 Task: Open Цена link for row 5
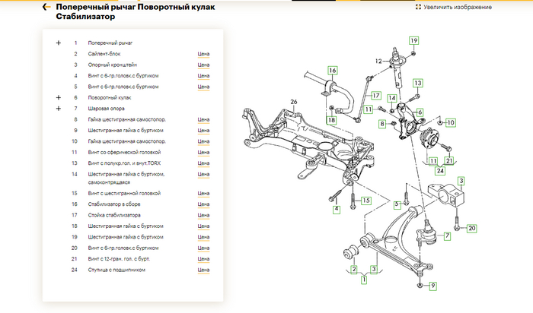click(x=203, y=87)
